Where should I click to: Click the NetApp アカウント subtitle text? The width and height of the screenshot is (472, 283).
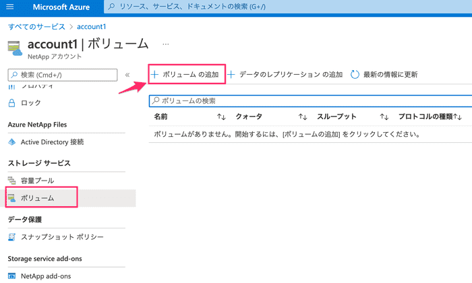[55, 57]
